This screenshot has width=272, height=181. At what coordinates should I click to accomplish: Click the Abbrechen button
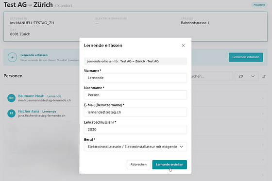coord(138,165)
